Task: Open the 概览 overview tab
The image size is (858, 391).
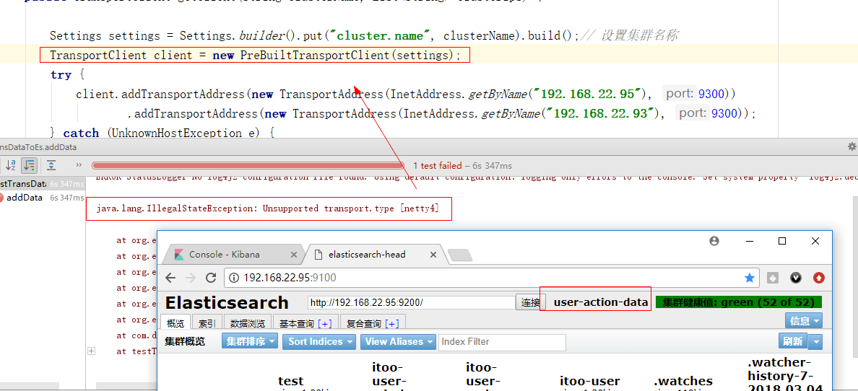Action: pos(175,324)
